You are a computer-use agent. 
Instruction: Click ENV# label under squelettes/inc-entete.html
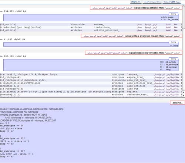pos(174,59)
